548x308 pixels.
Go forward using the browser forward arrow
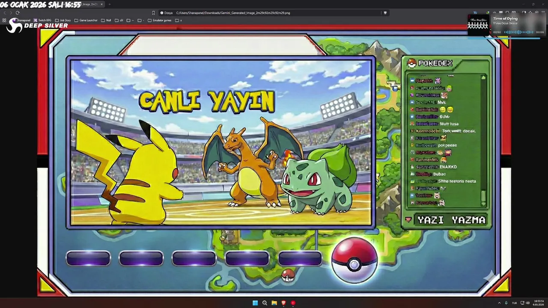click(11, 13)
